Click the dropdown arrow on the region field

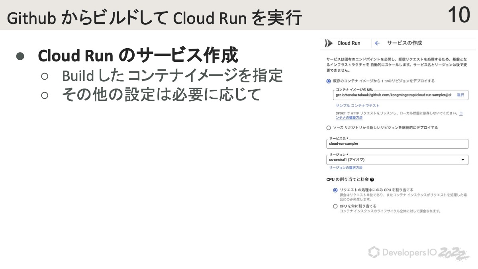point(463,159)
